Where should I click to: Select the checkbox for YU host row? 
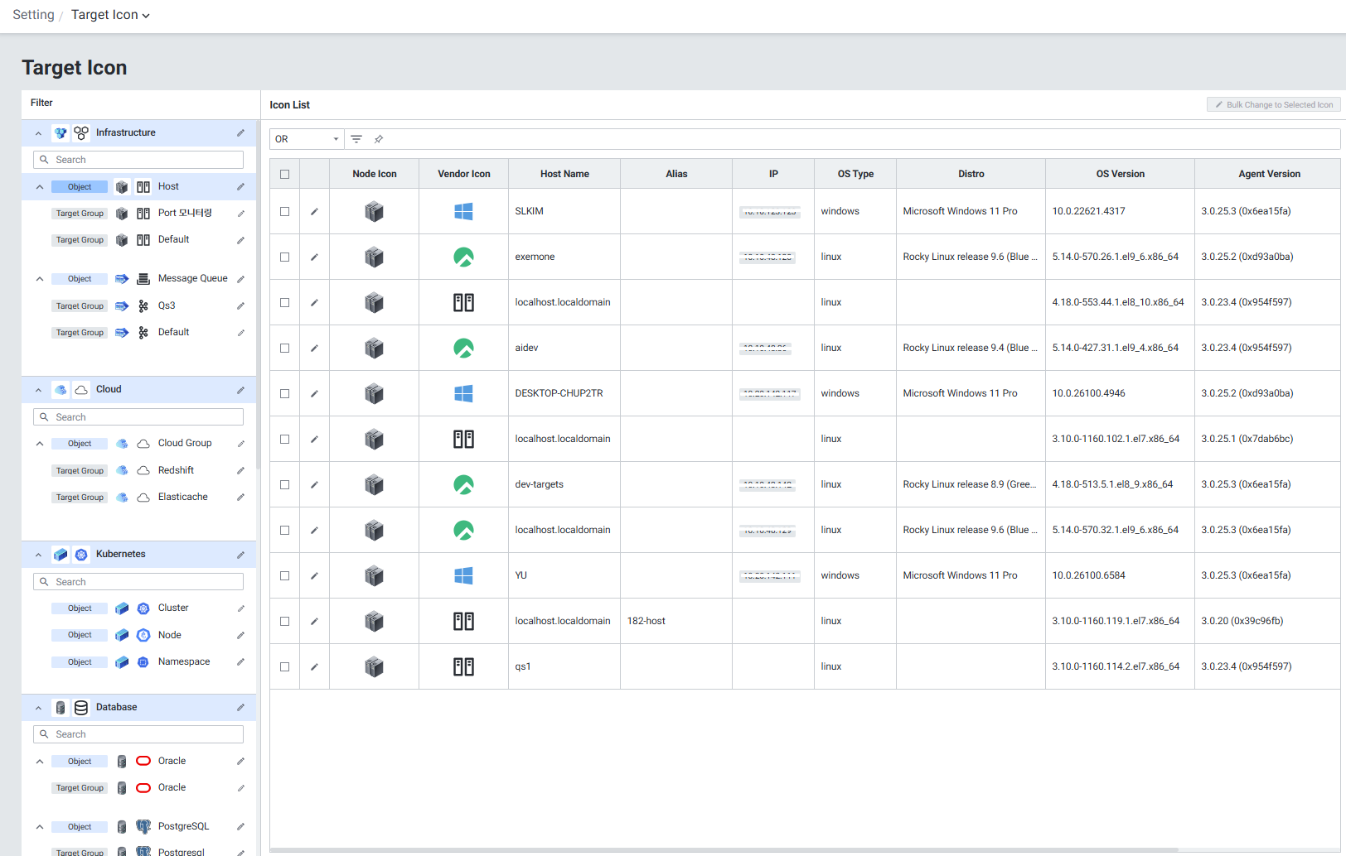pyautogui.click(x=285, y=576)
